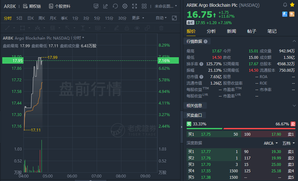Select the 5分 timeframe
The width and height of the screenshot is (298, 181).
(97, 18)
